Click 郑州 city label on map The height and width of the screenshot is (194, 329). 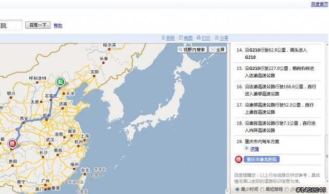pyautogui.click(x=47, y=116)
